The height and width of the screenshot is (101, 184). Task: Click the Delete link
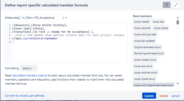tap(163, 96)
